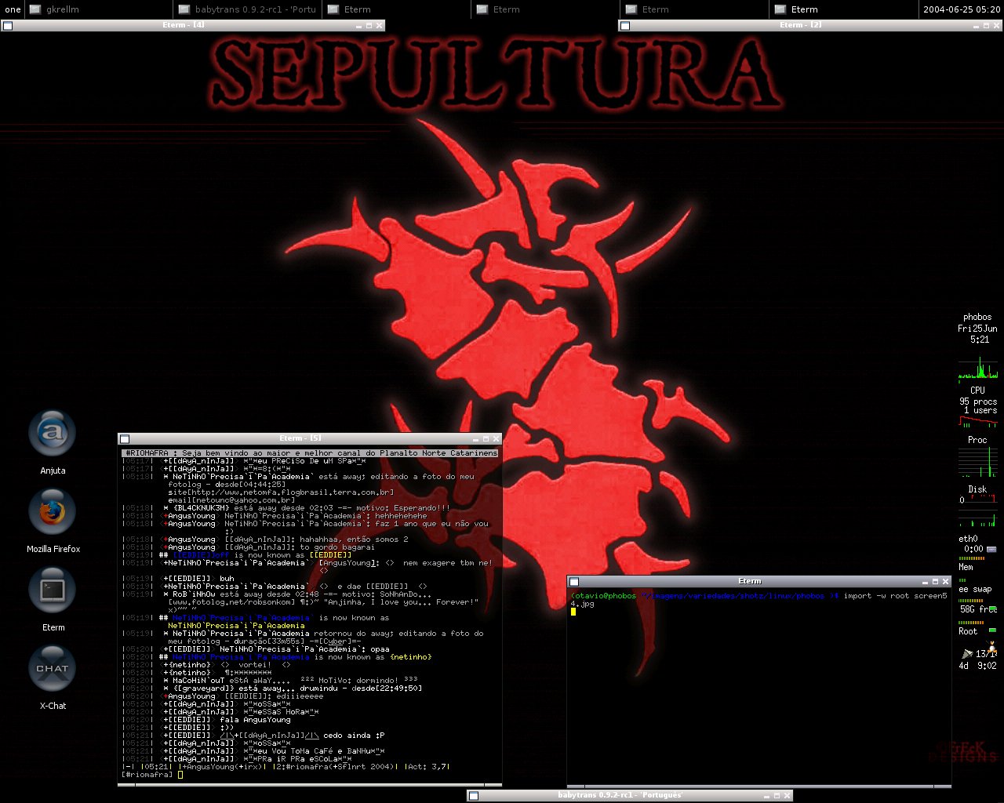Click the 'Fri 25 Jun' date in gkrellm
The height and width of the screenshot is (803, 1004).
977,329
